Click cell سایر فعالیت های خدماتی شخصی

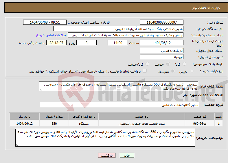(x=142, y=124)
